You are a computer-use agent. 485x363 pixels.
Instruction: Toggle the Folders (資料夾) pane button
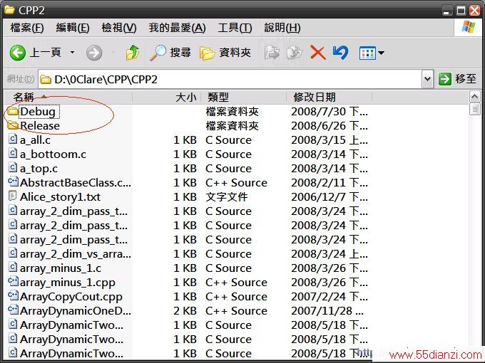225,53
